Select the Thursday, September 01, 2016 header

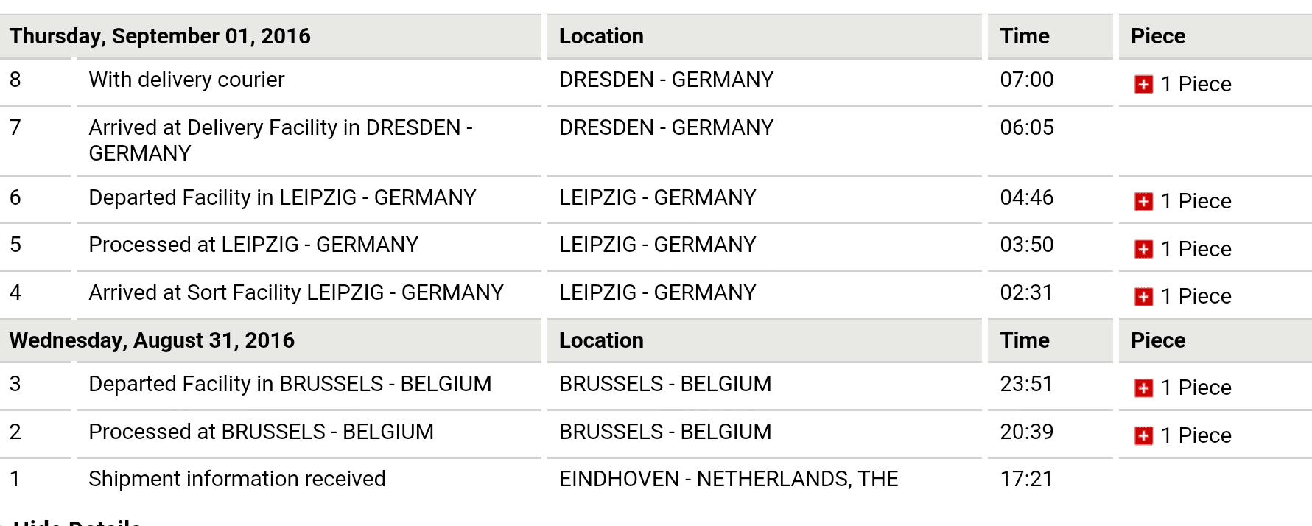coord(160,36)
